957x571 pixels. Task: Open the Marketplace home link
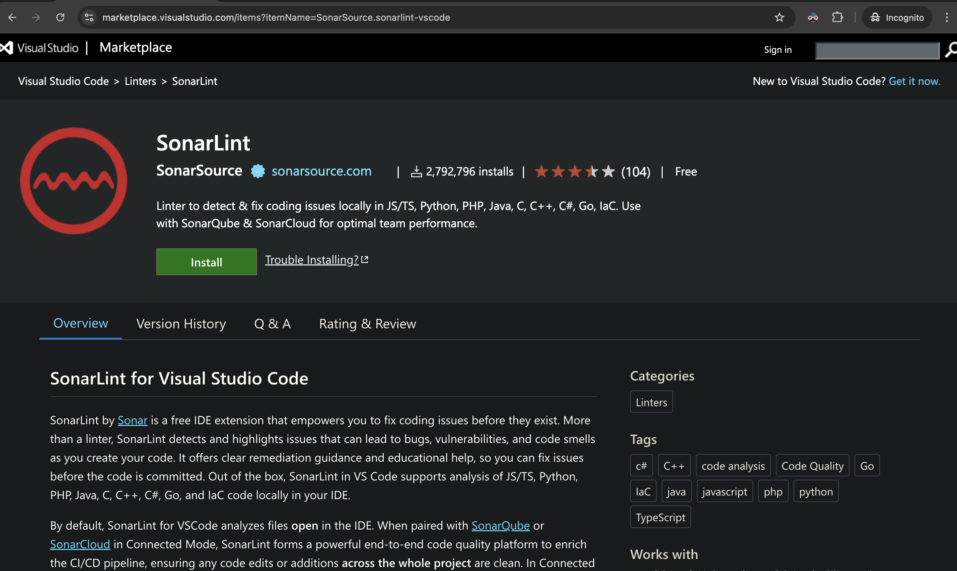(x=136, y=48)
